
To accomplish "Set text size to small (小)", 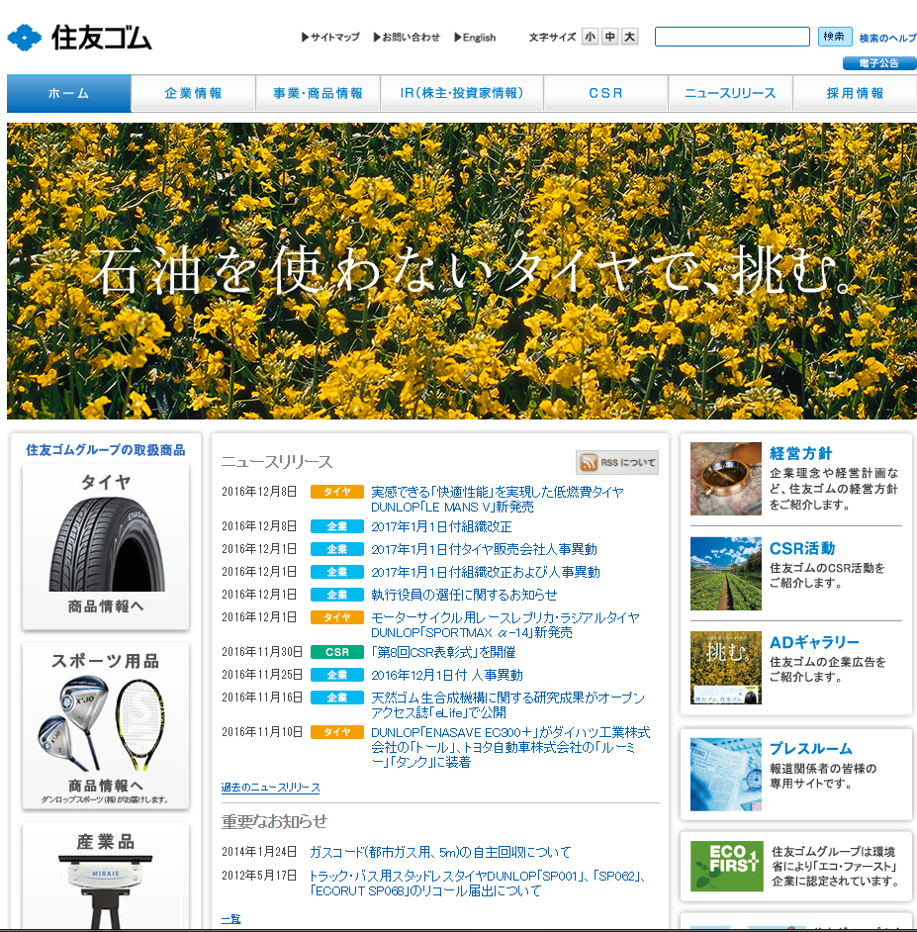I will coord(590,37).
